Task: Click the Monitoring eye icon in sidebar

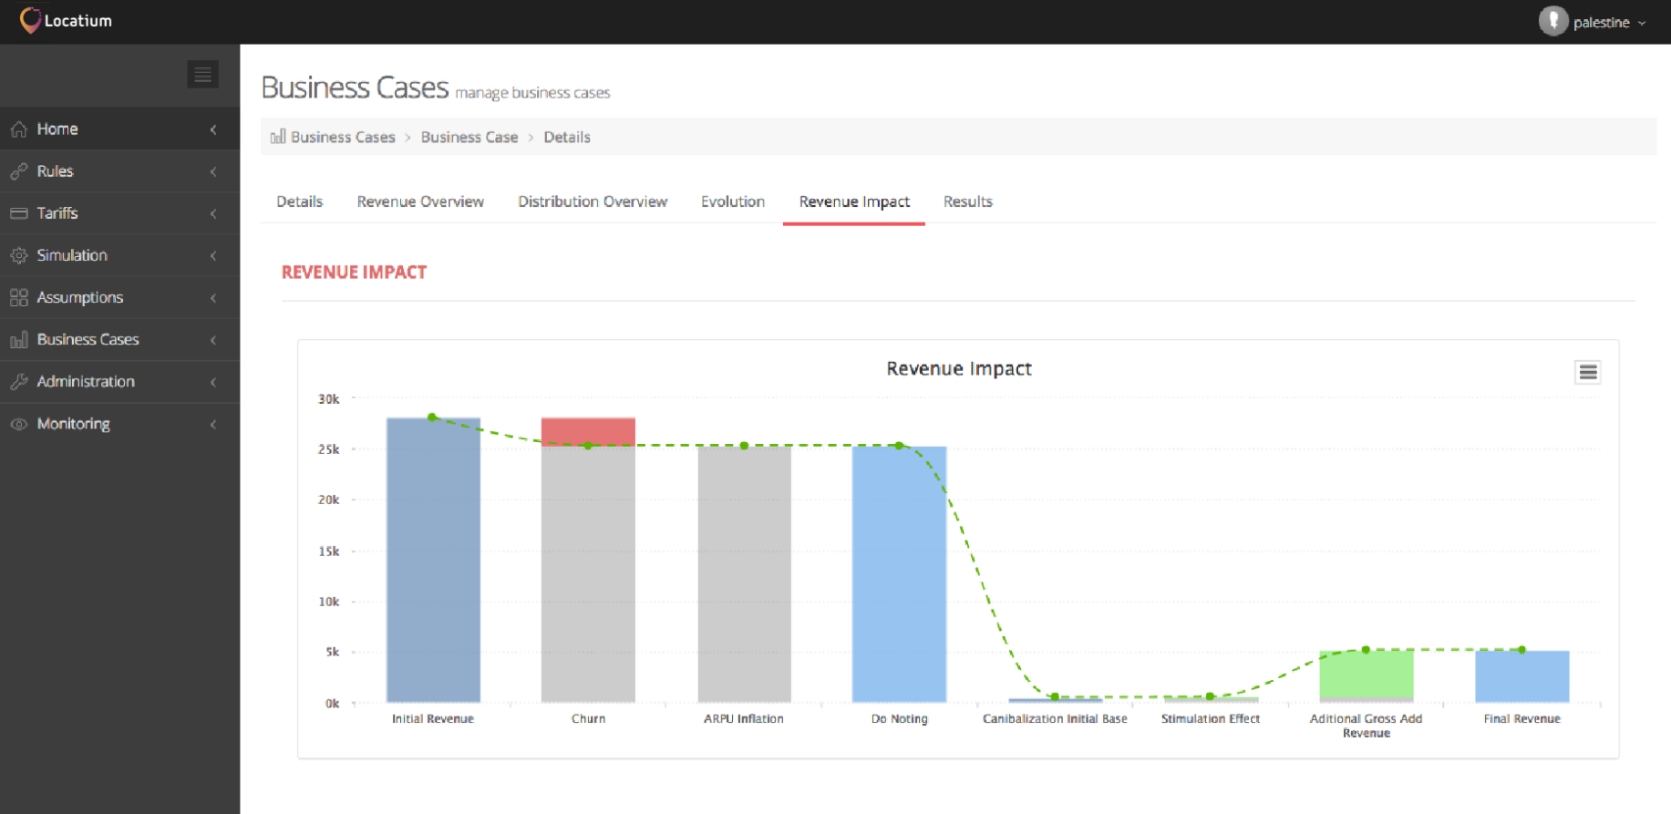Action: (x=18, y=424)
